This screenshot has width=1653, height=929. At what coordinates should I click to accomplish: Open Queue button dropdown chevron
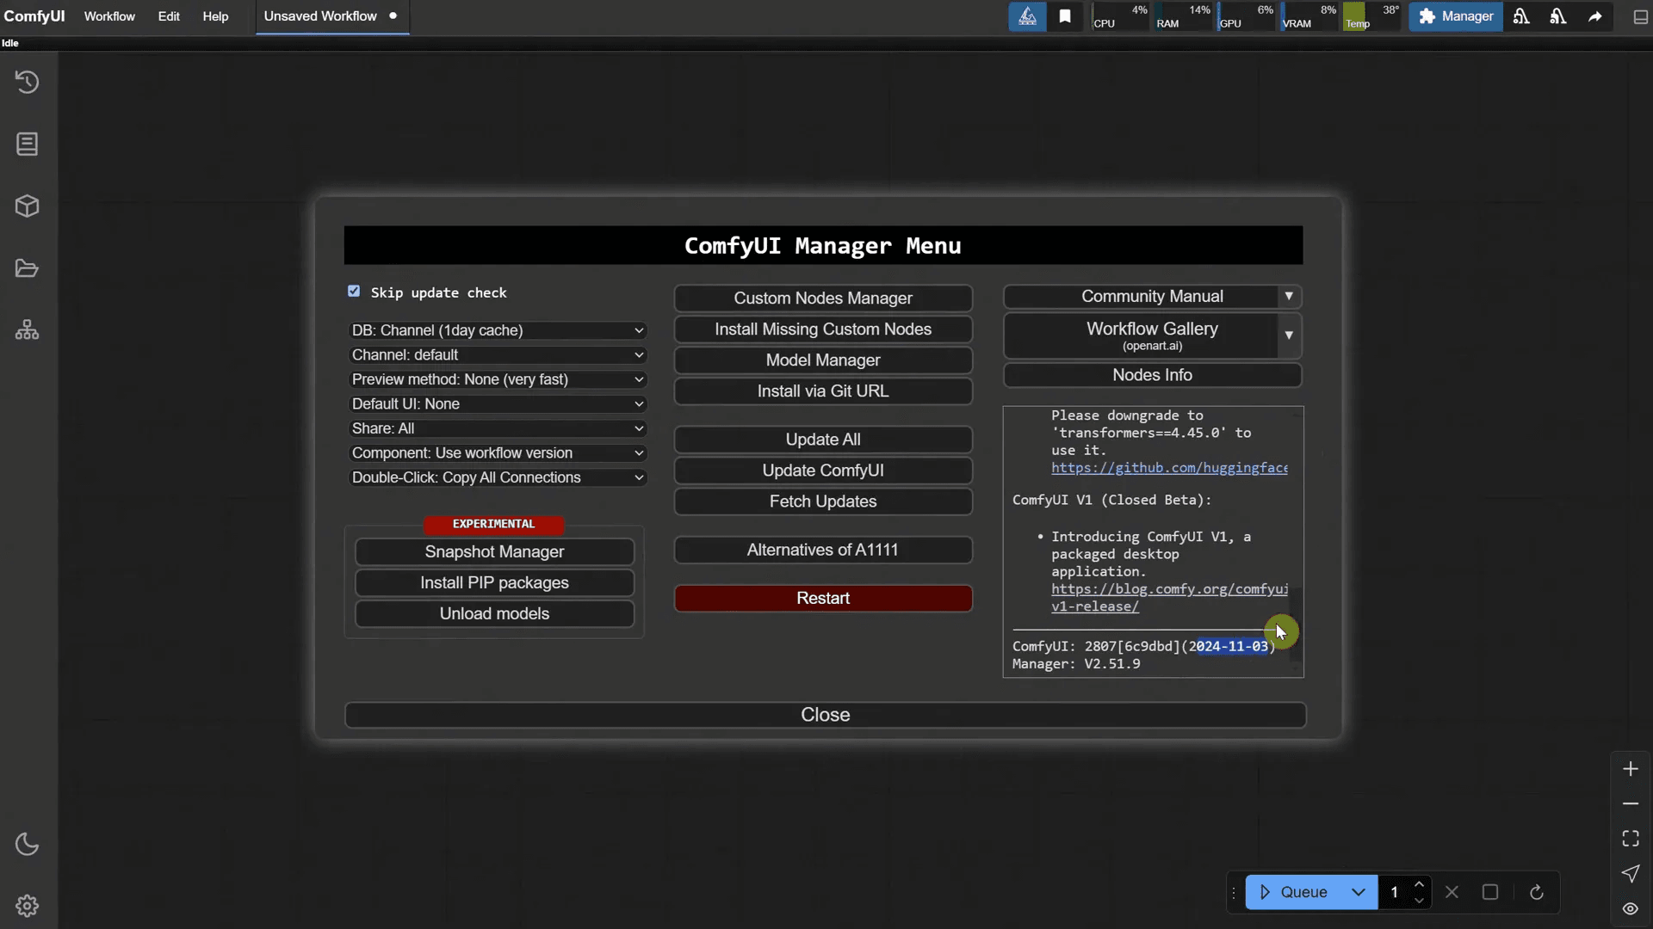(x=1358, y=892)
